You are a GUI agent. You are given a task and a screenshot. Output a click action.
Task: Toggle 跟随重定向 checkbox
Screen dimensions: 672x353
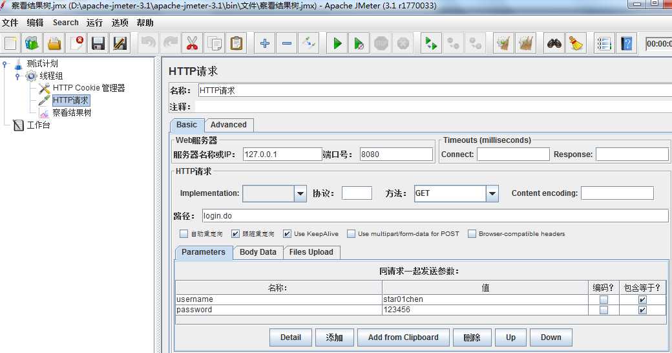point(235,234)
